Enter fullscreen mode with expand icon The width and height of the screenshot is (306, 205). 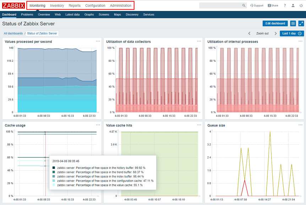pos(301,23)
